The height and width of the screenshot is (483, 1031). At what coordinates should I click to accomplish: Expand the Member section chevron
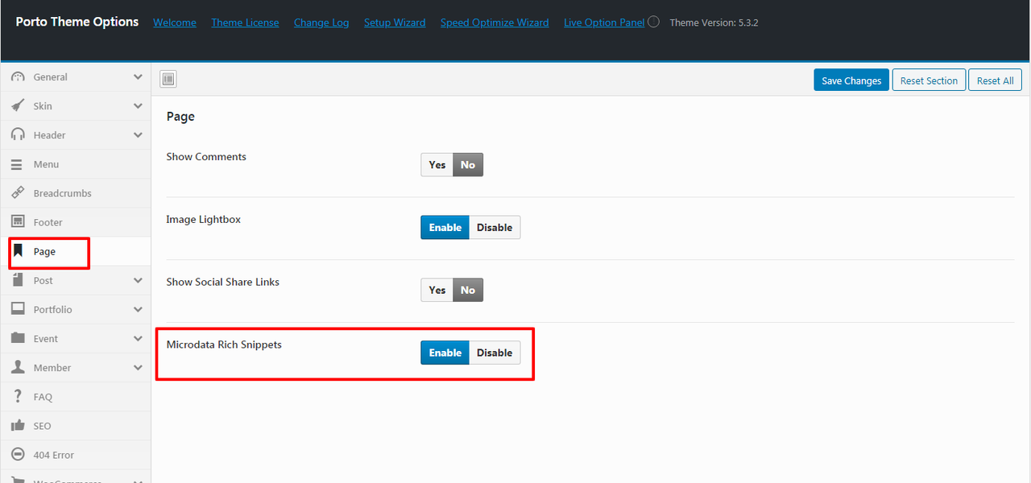tap(138, 368)
